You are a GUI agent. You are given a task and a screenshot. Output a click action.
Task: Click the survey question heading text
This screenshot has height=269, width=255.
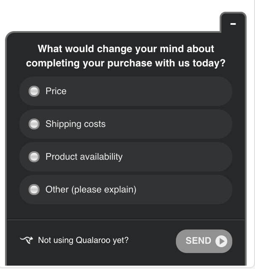(x=126, y=56)
